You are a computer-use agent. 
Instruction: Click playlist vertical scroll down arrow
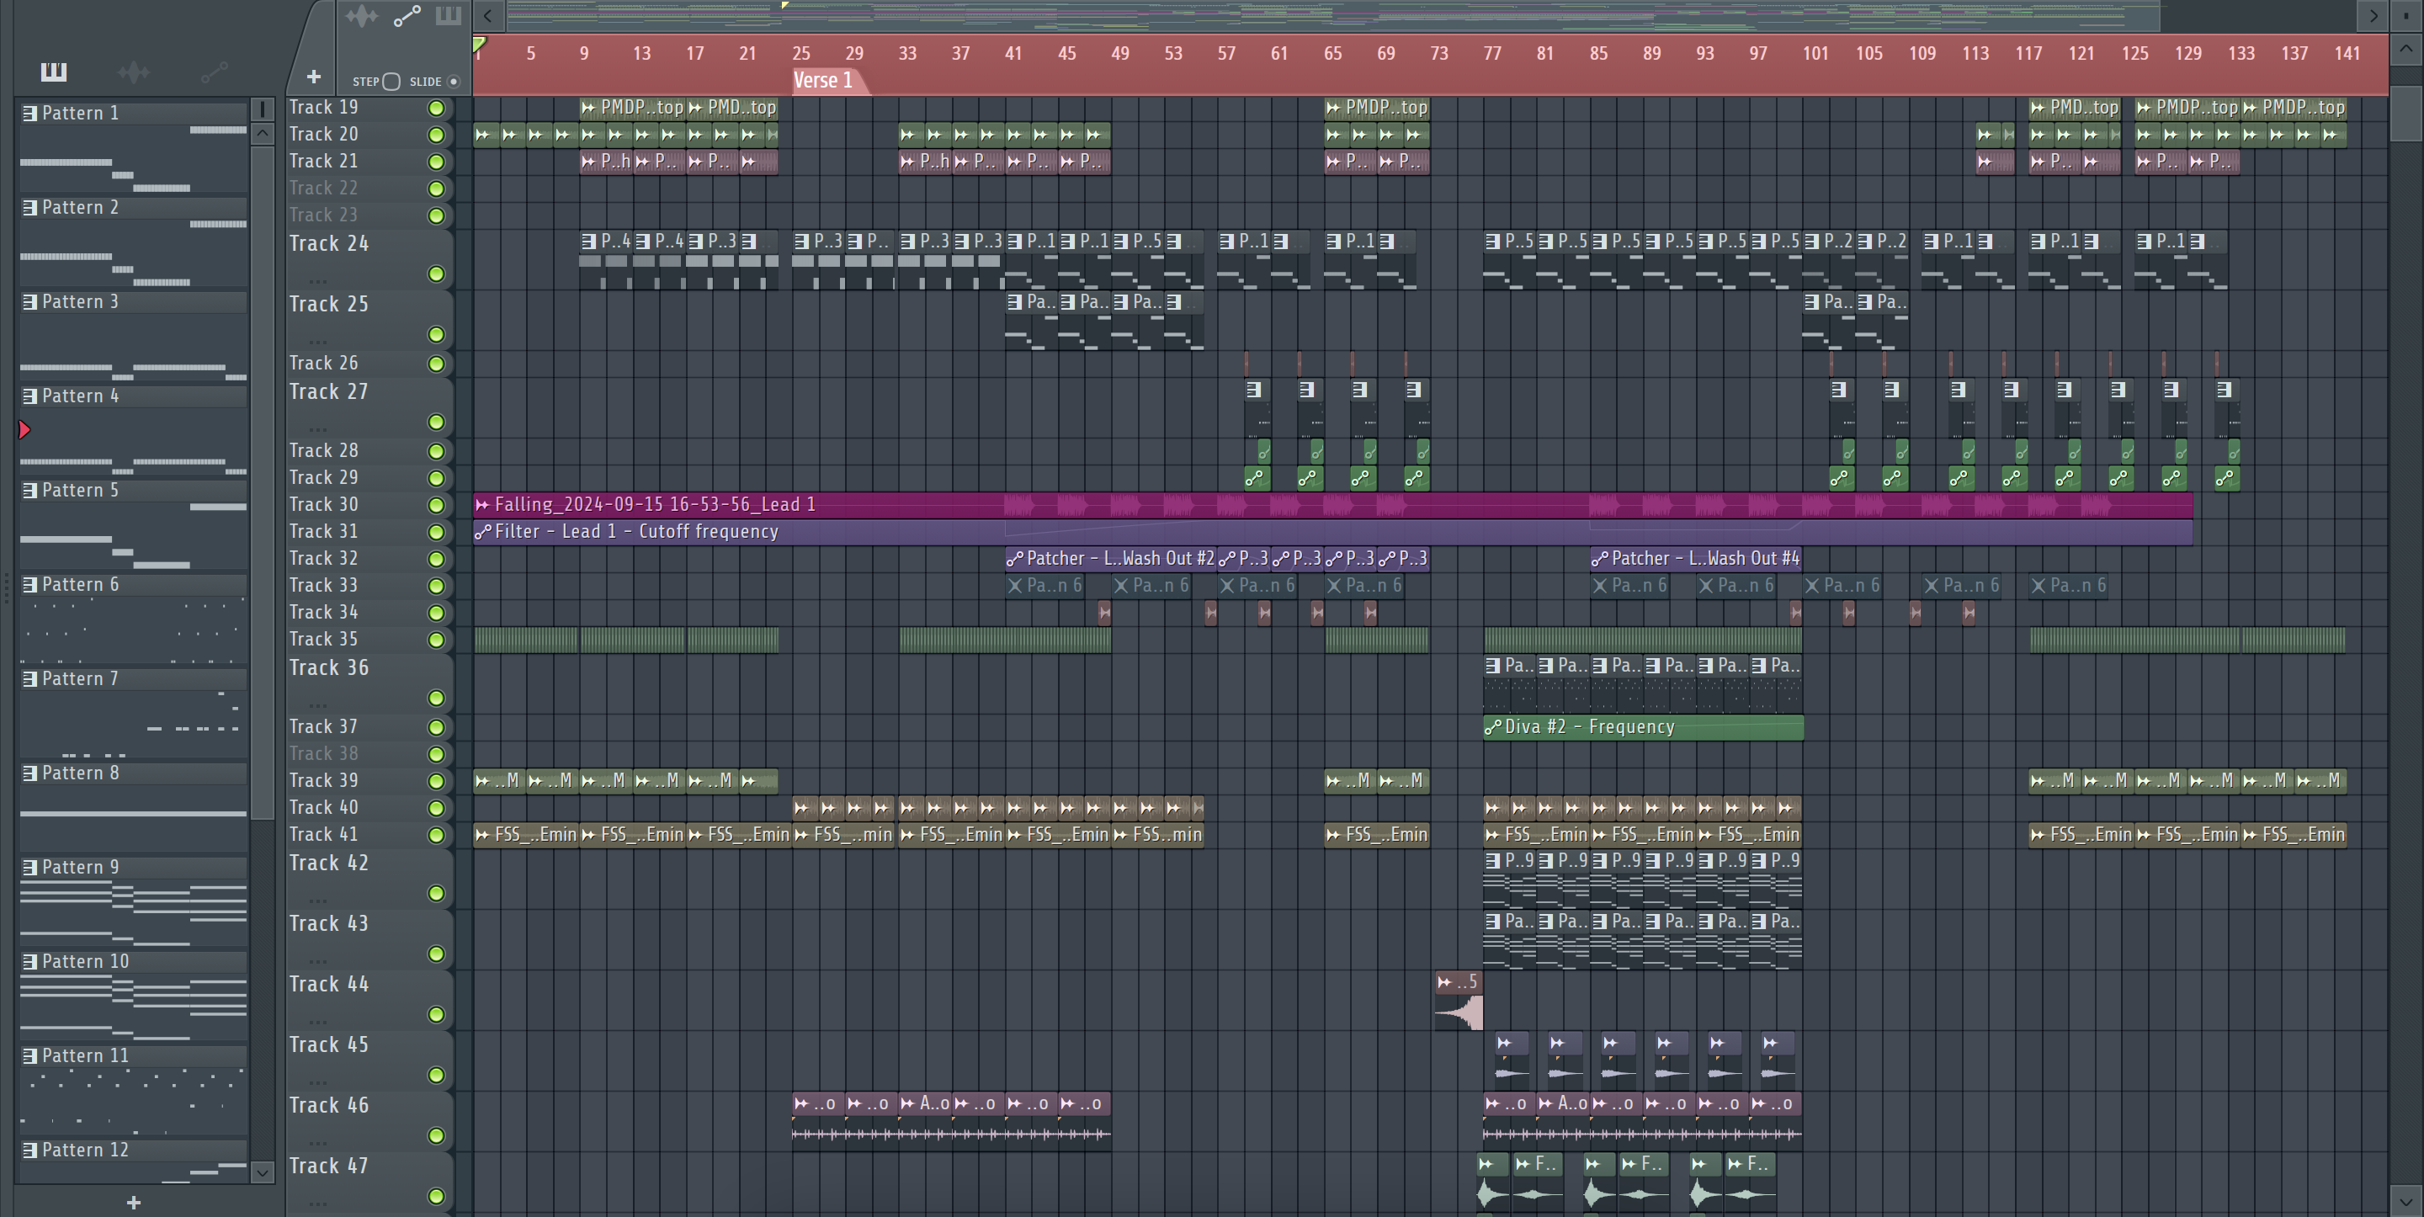point(2406,1201)
